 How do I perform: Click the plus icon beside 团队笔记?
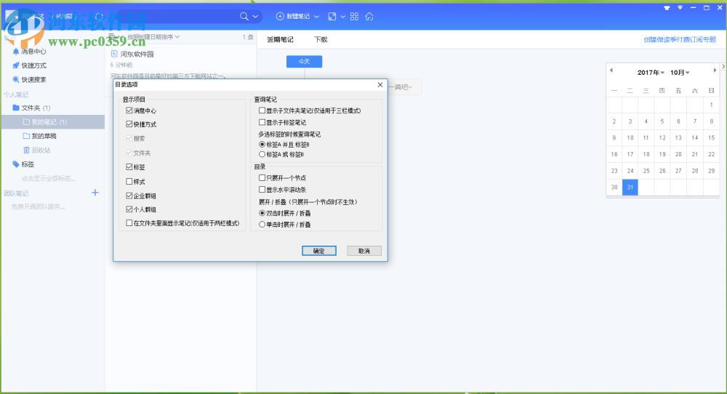pos(95,193)
